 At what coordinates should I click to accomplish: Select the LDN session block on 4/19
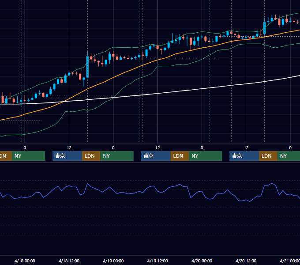pyautogui.click(x=180, y=156)
